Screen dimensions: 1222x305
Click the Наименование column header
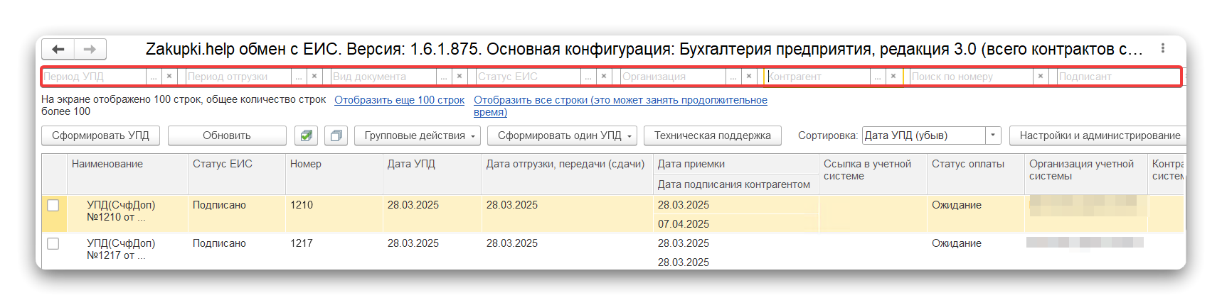(127, 174)
